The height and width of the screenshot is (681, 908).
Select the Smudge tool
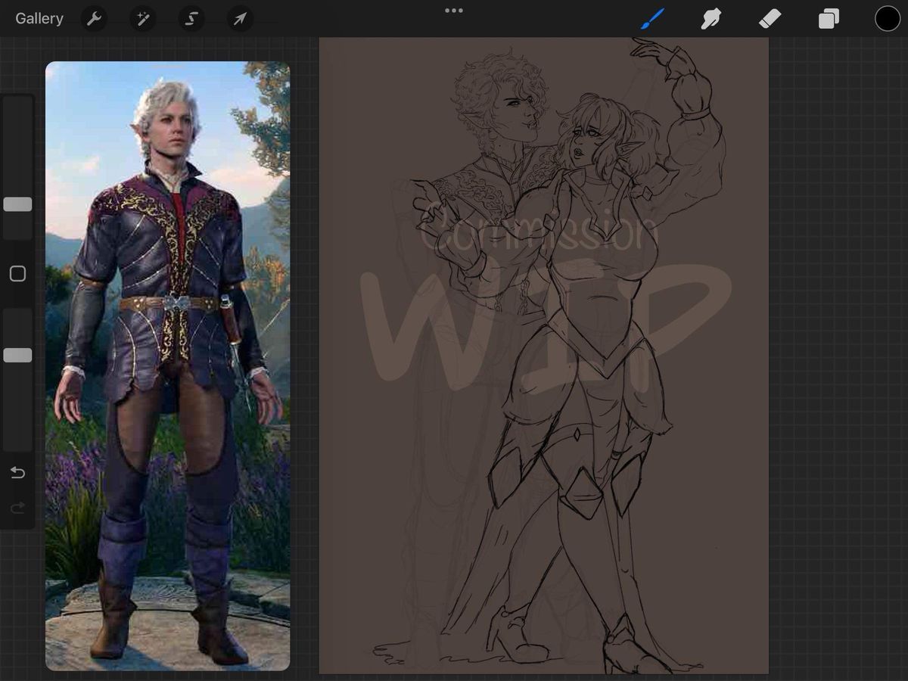(x=711, y=18)
